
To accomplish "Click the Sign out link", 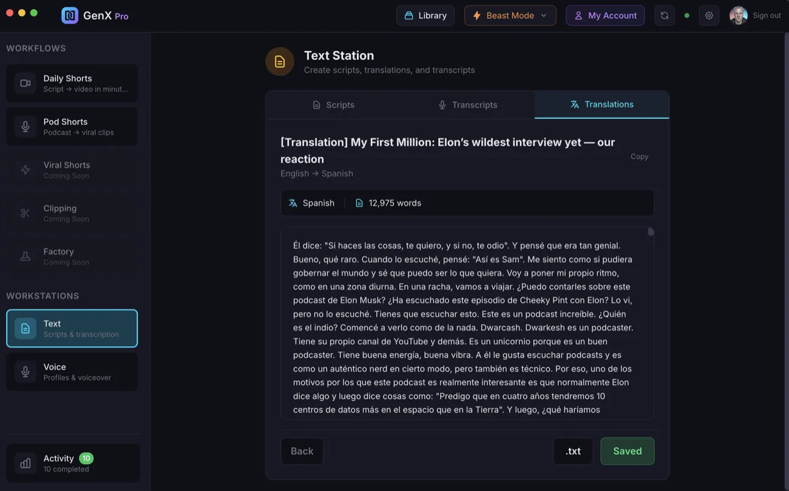I will [x=767, y=16].
